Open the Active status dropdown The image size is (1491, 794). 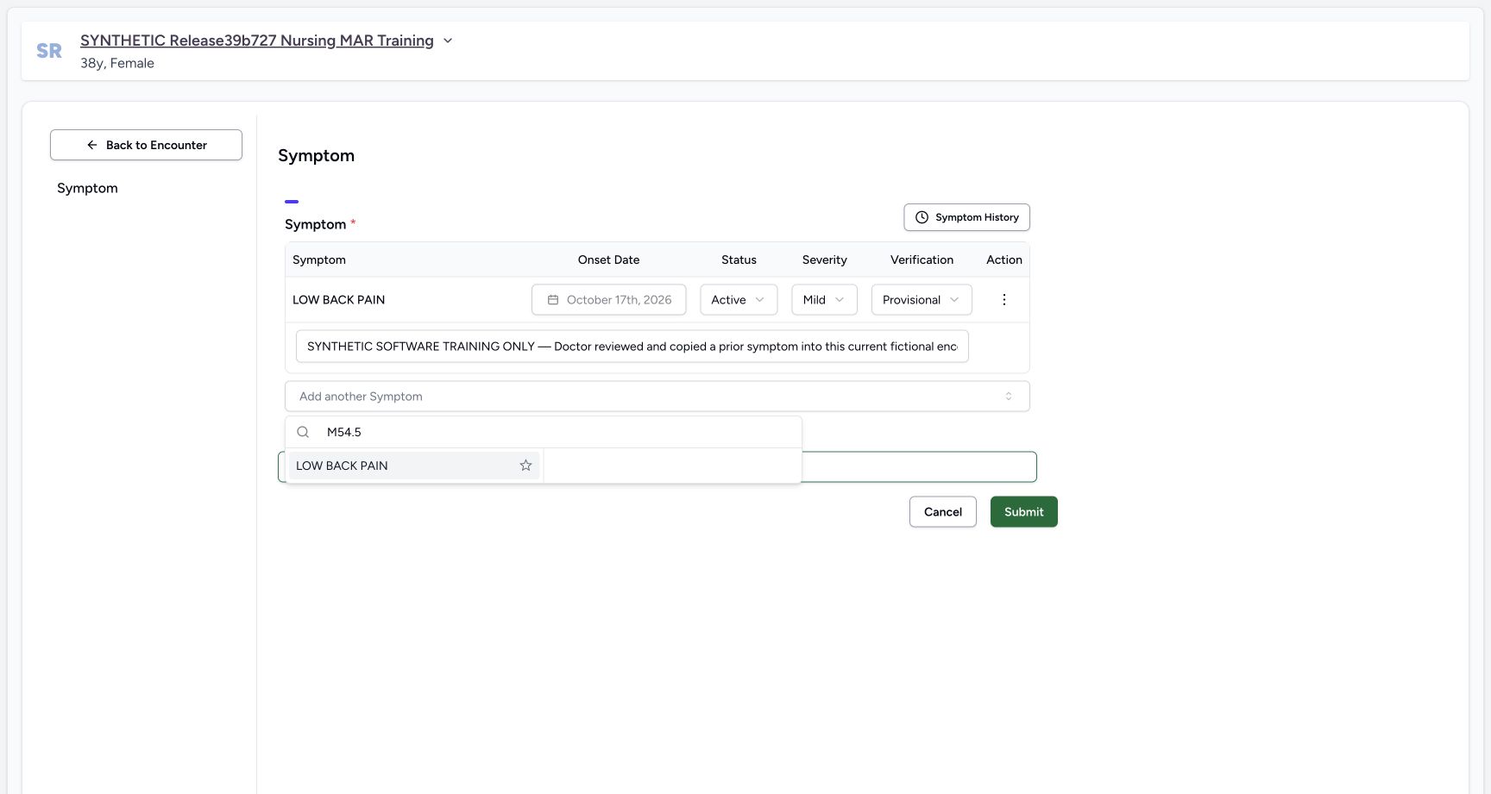pyautogui.click(x=739, y=300)
